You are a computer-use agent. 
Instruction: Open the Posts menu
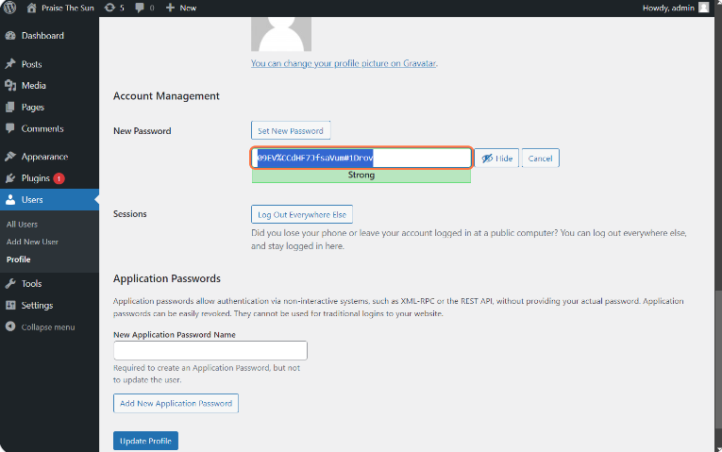[31, 64]
